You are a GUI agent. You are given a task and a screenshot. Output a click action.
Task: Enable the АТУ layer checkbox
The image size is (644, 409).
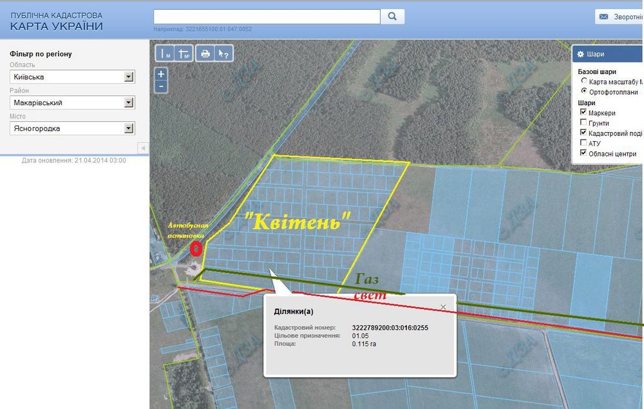(x=583, y=142)
